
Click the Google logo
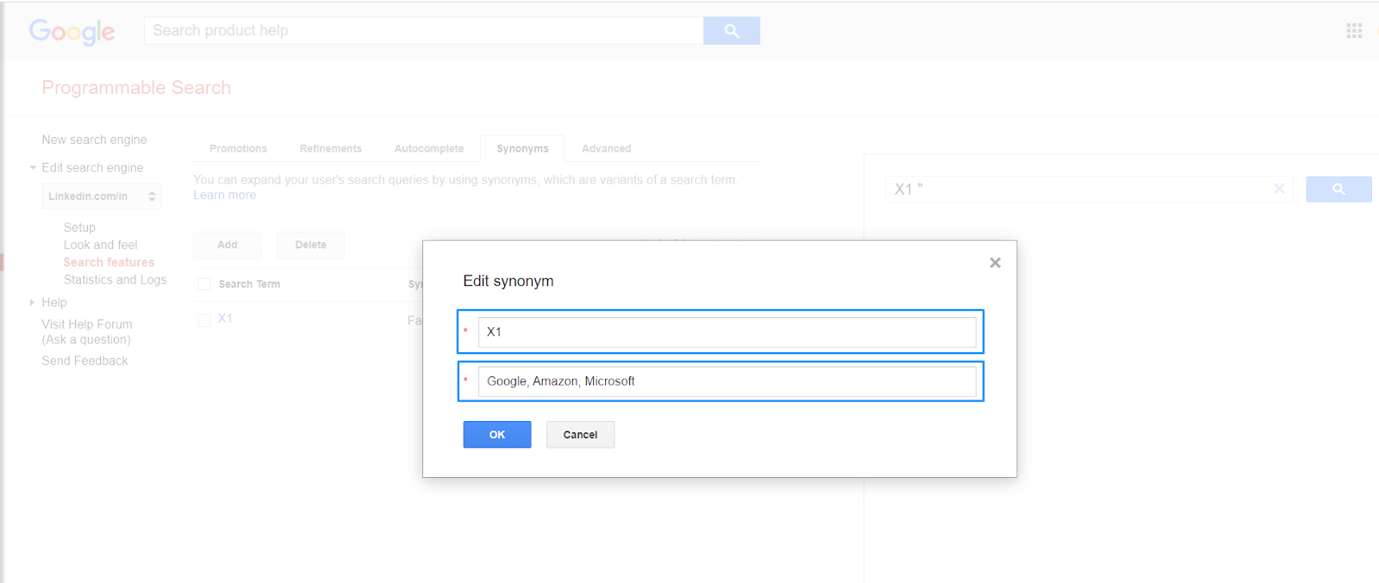72,32
